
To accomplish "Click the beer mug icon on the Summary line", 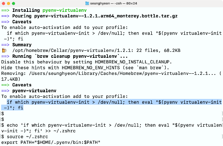I will (x=4, y=50).
